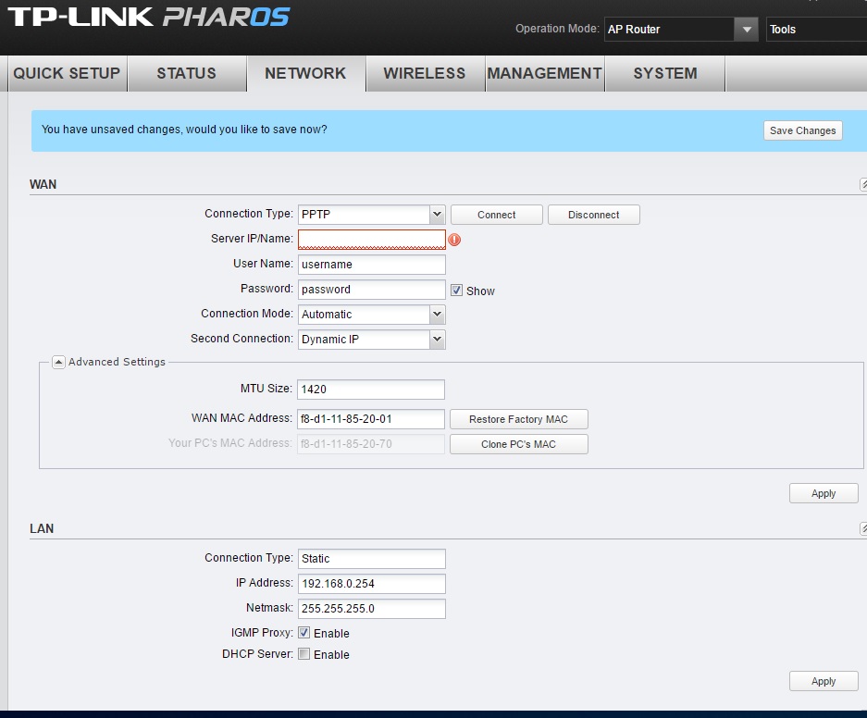
Task: Open the WAN Connection Type dropdown
Action: 438,215
